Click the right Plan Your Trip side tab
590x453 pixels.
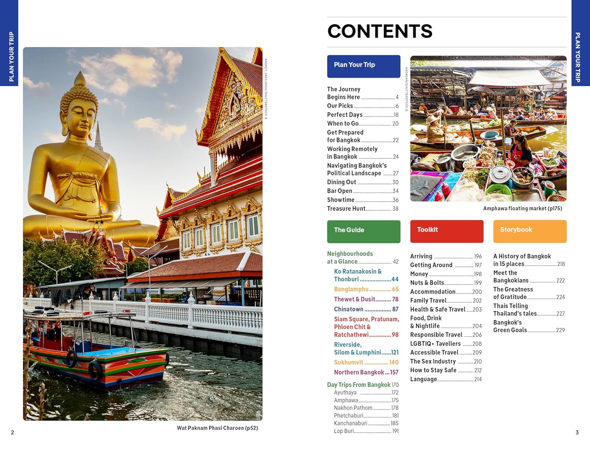[x=581, y=43]
